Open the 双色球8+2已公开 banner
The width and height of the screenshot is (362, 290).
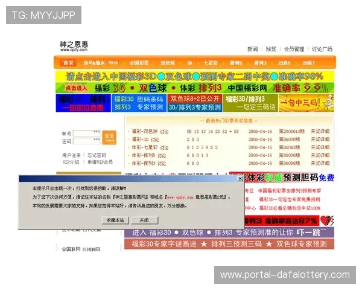tap(195, 103)
